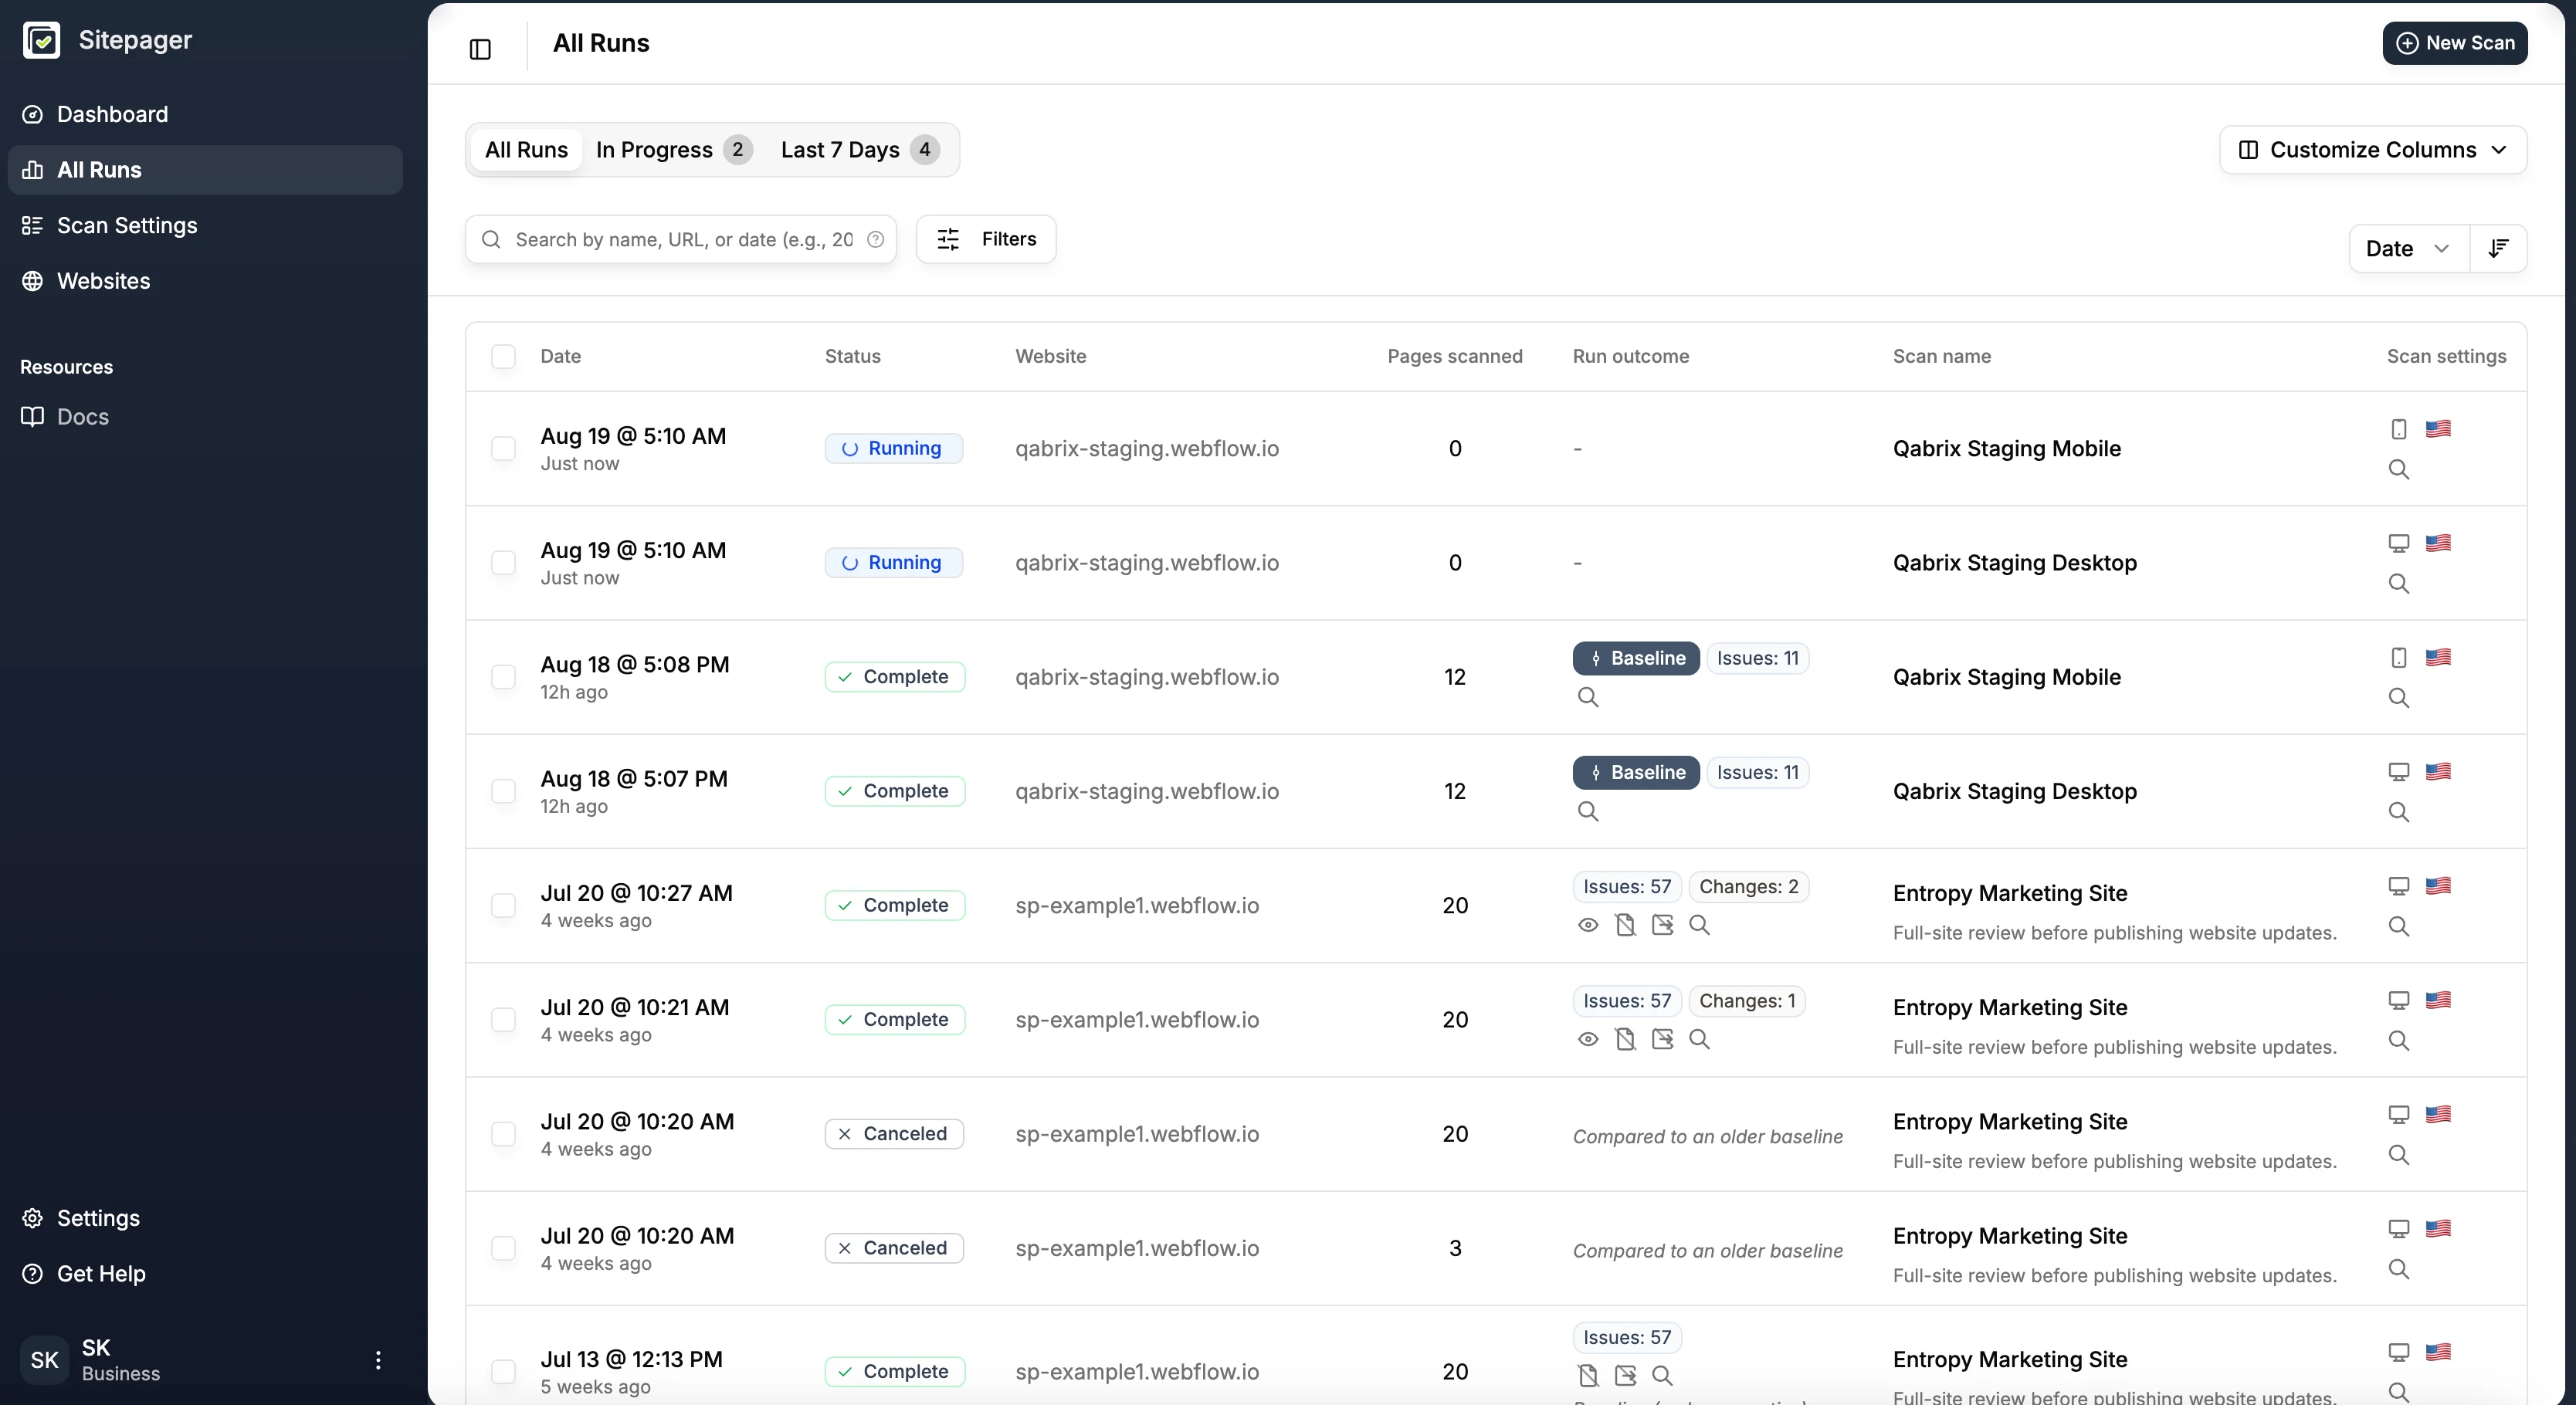2576x1405 pixels.
Task: Click the Sitepager logo icon
Action: (42, 40)
